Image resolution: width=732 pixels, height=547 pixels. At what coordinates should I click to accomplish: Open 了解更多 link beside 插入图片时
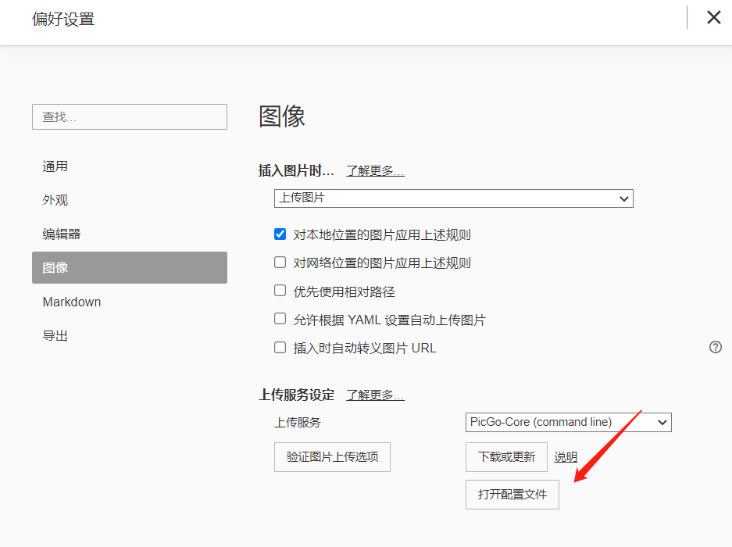[375, 171]
